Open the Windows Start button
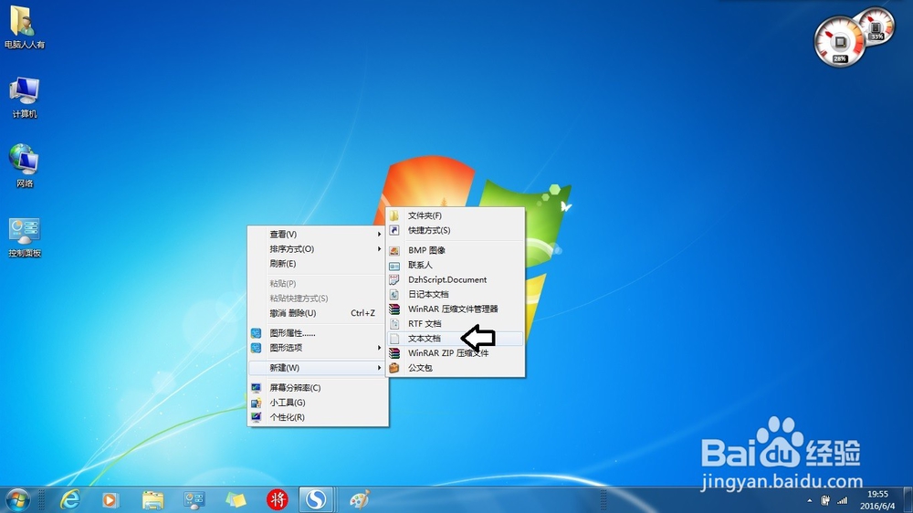The image size is (913, 513). (x=18, y=499)
